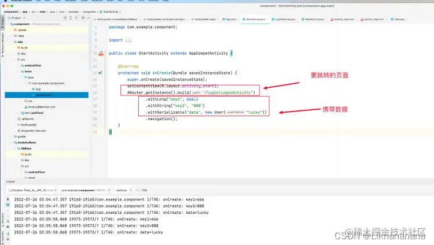Screen dimensions: 434x245
Task: Expand the androidTest folder under app src
Action: [x=18, y=65]
